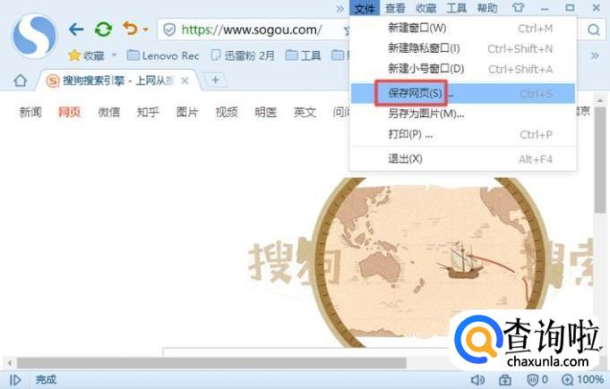610x389 pixels.
Task: Click the vertical scrollbar thumb
Action: (x=600, y=159)
